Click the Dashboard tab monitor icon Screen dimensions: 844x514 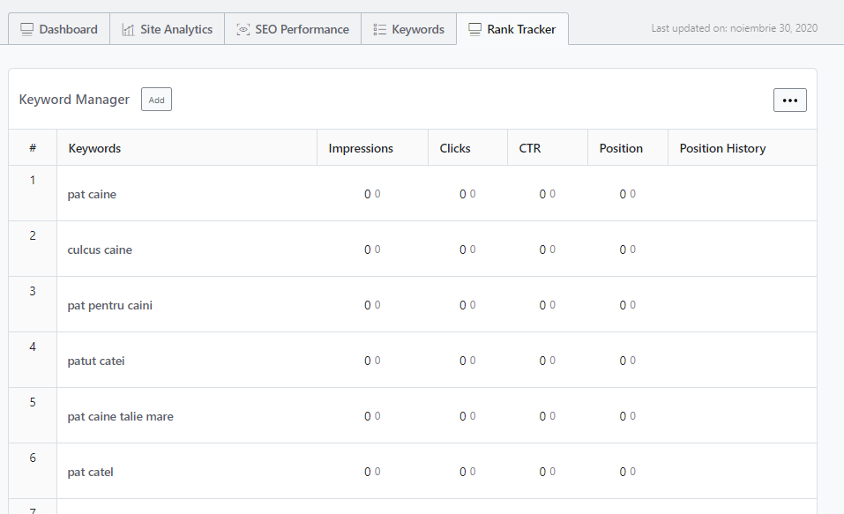click(26, 29)
